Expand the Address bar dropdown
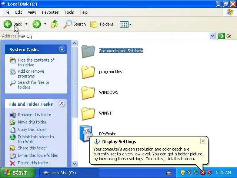237x178 pixels. [212, 36]
